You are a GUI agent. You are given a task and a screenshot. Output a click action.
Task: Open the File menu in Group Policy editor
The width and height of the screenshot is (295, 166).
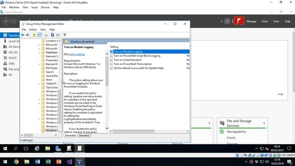click(24, 30)
